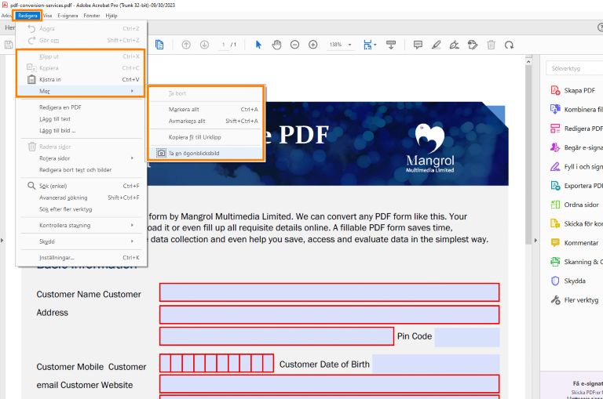Open Fler verktyg
This screenshot has height=399, width=603.
[576, 300]
